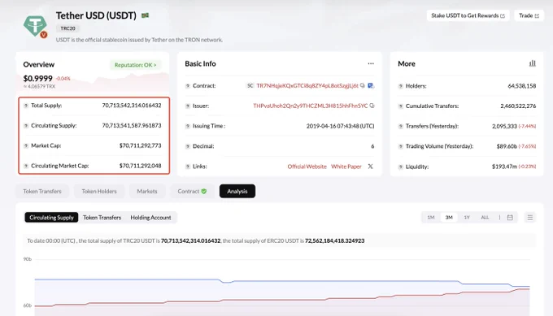Copy the issuer address icon
Screen dimensions: 553x316
tap(372, 106)
